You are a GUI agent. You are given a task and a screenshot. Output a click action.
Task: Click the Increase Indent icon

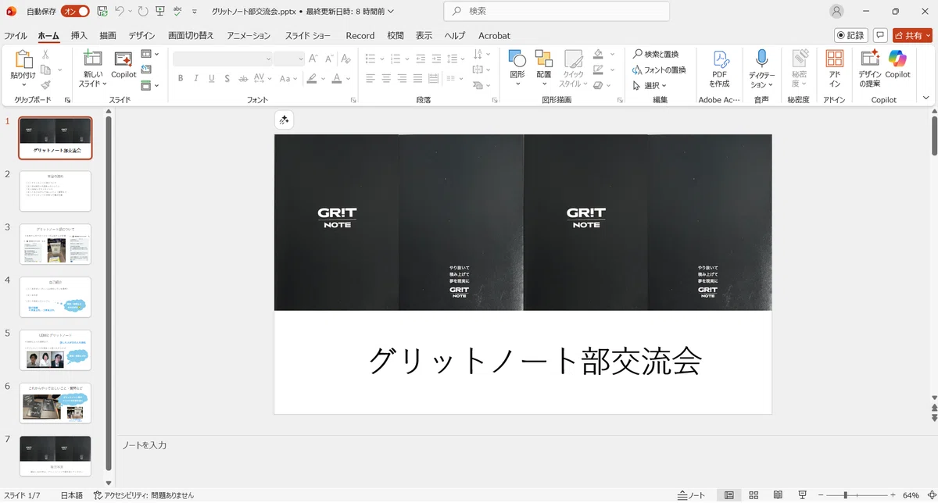[438, 59]
